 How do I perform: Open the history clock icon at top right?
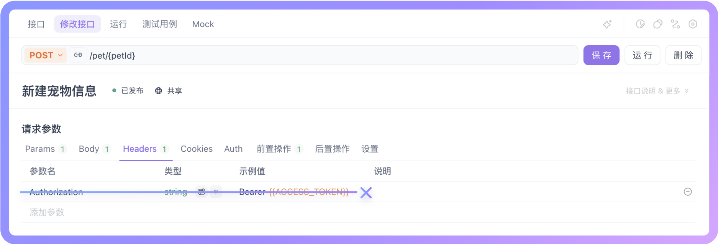(640, 24)
